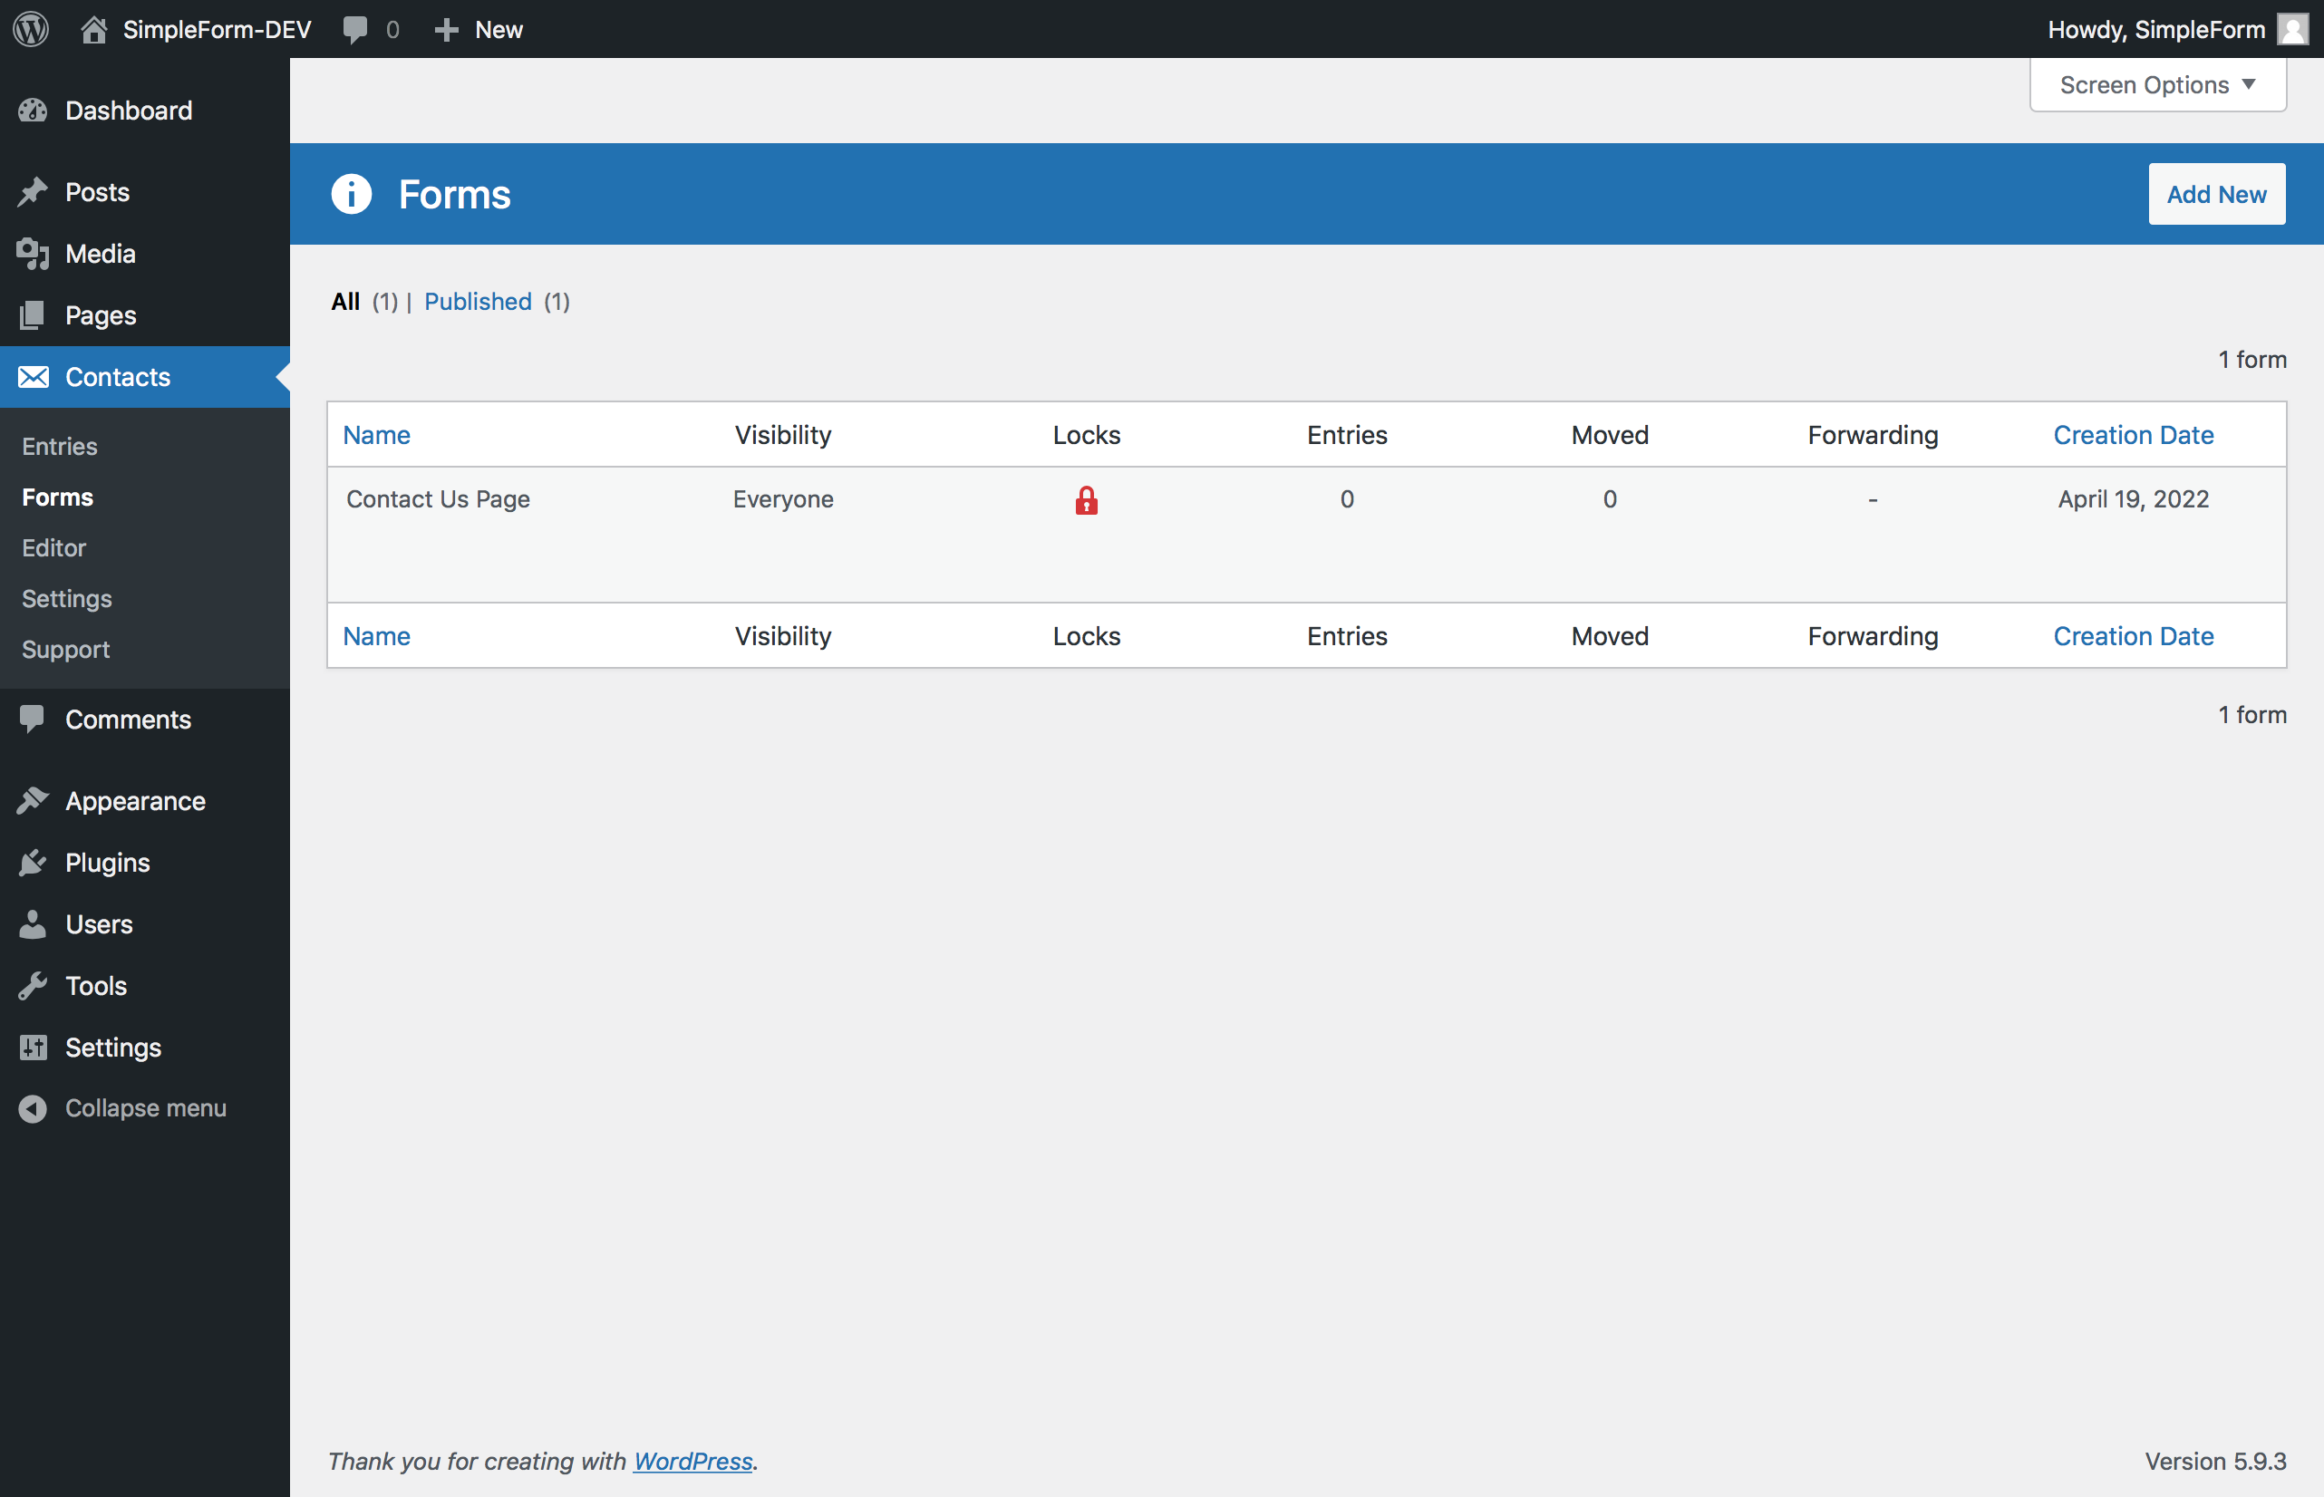Click New in the admin bar

click(499, 29)
